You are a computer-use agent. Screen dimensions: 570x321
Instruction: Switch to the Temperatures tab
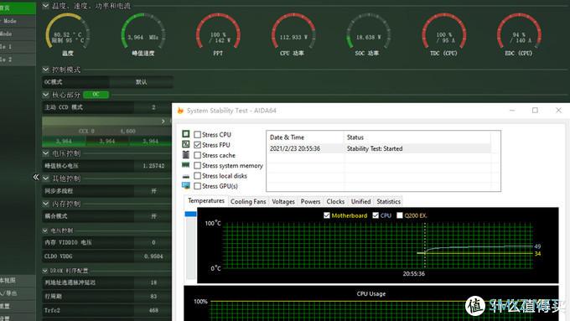click(x=206, y=200)
